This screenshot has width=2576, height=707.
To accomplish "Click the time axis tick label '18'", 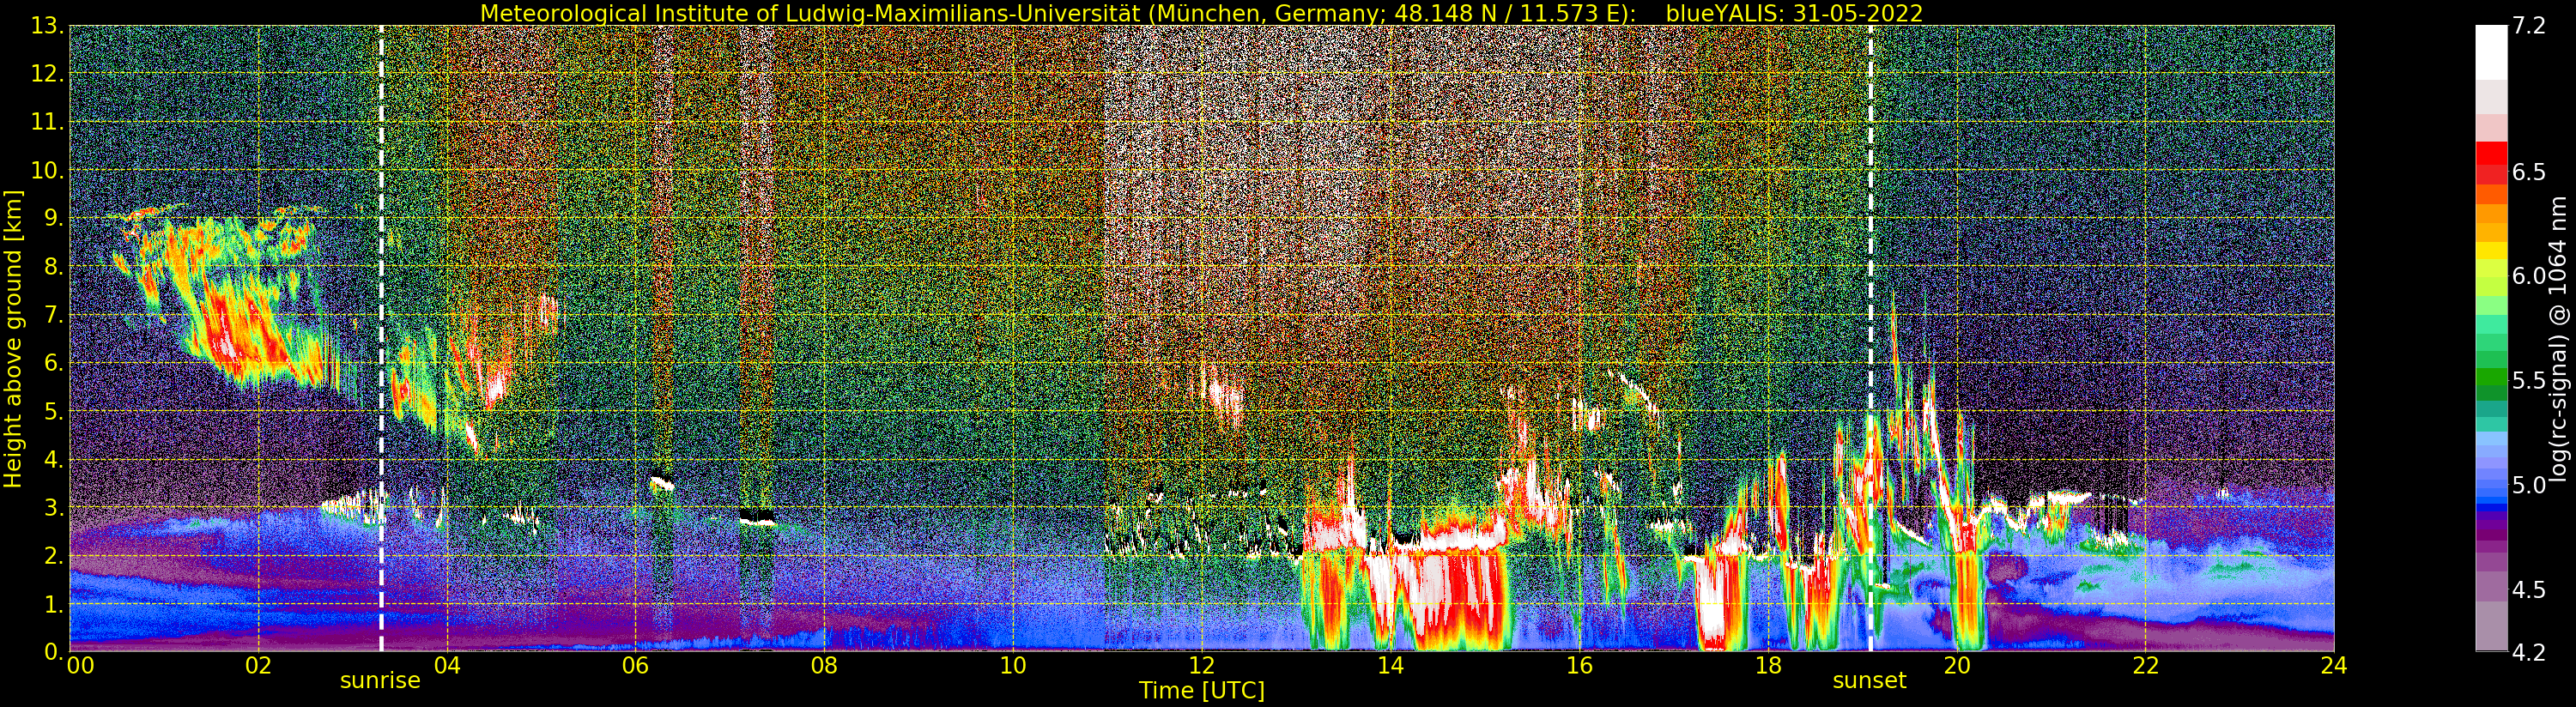I will 1768,665.
